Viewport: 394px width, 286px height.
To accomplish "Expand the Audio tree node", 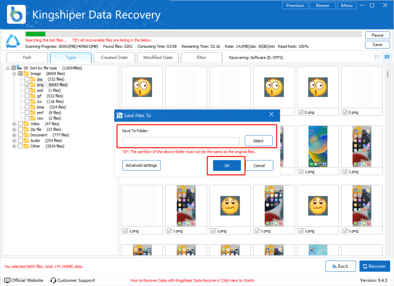I will (x=14, y=141).
